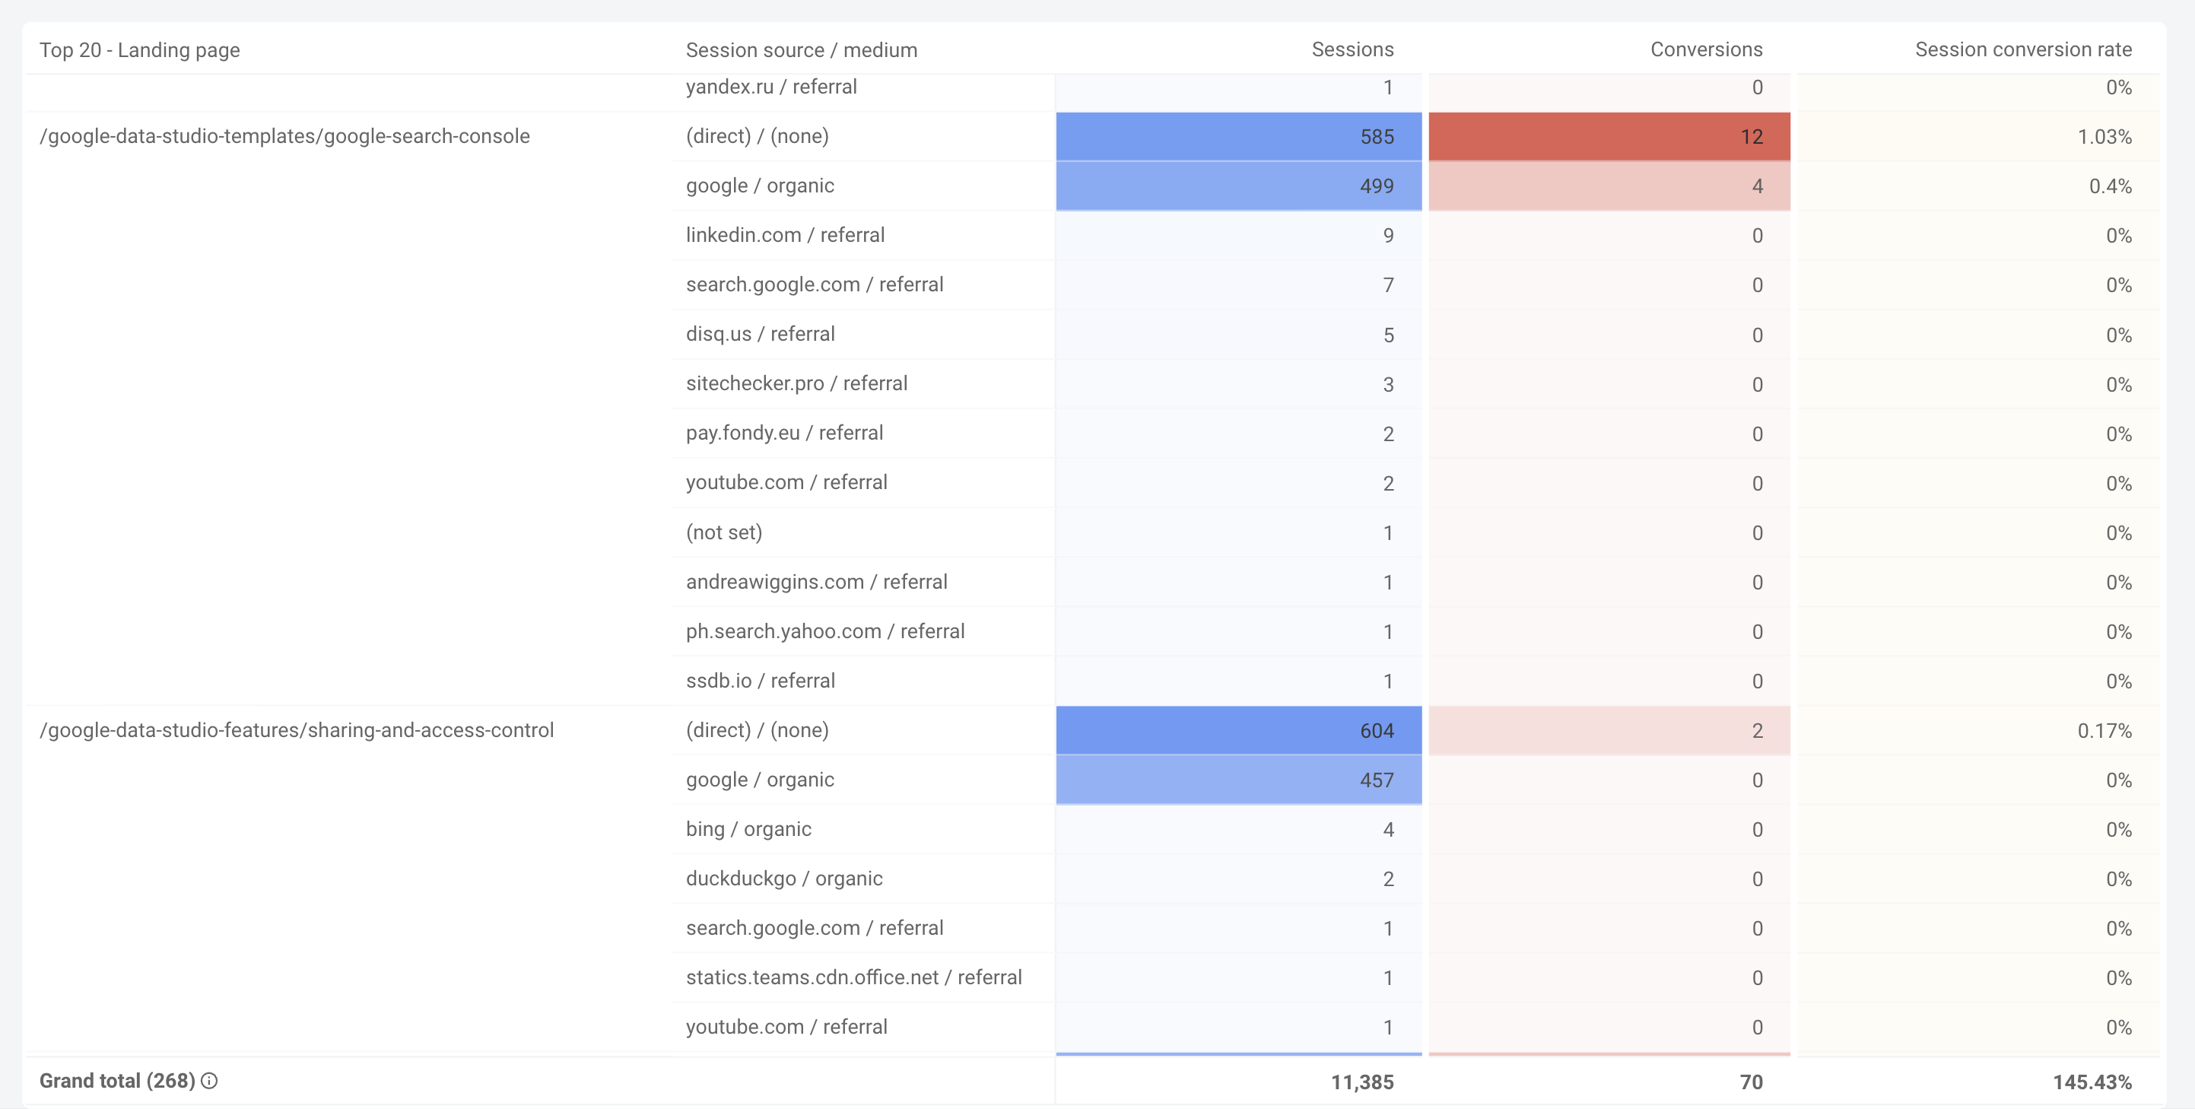The image size is (2195, 1109).
Task: Click the 2 conversions cell for sharing-and-access-control
Action: (1609, 730)
